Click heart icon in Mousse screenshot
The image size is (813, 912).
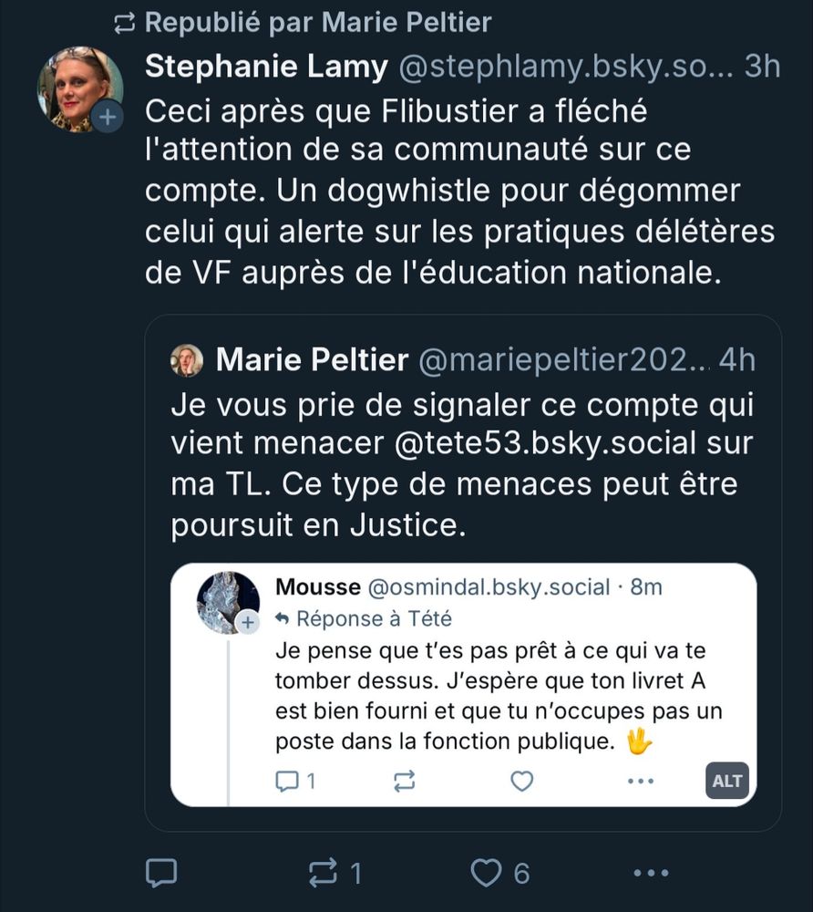click(x=522, y=781)
